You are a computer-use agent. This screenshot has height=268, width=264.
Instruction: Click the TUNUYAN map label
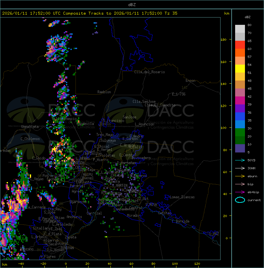click(67, 248)
